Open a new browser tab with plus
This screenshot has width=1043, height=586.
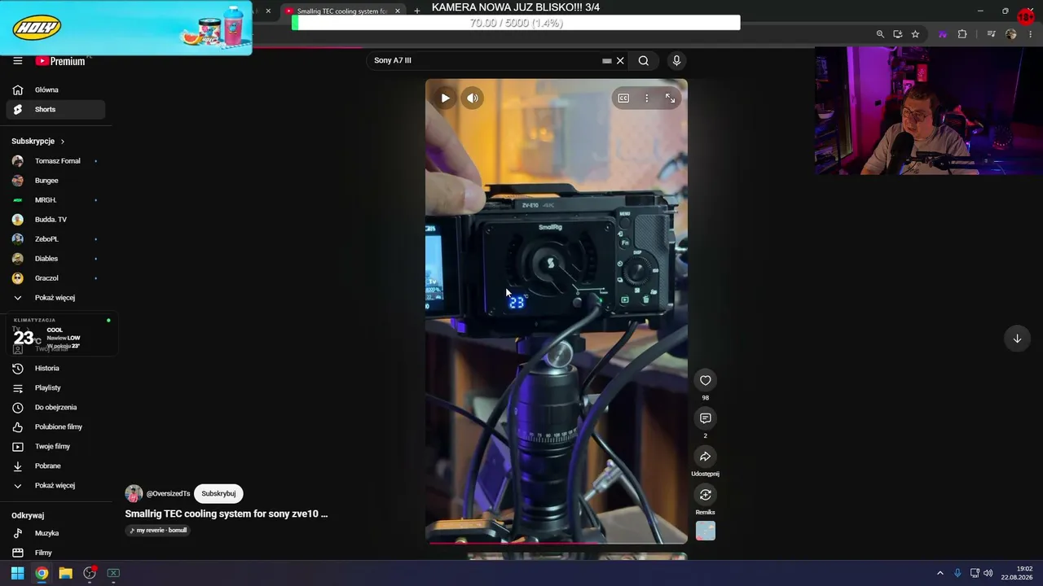point(417,11)
